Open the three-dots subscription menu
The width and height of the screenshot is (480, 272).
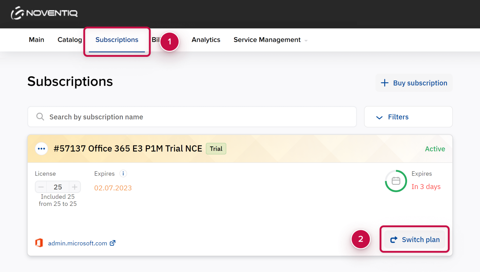(41, 149)
